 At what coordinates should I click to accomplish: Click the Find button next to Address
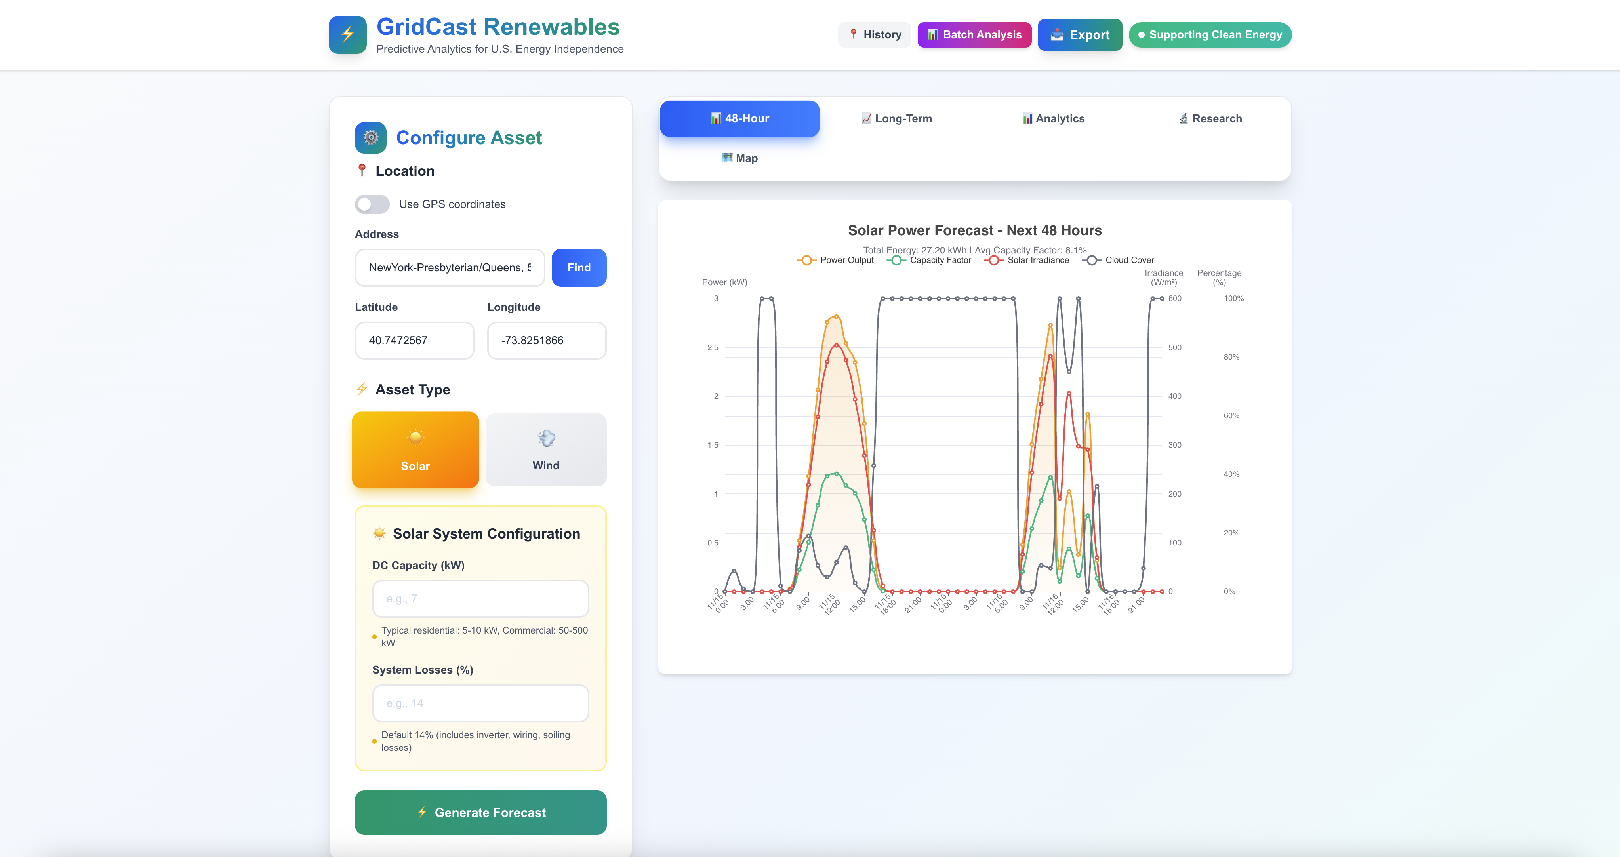578,267
